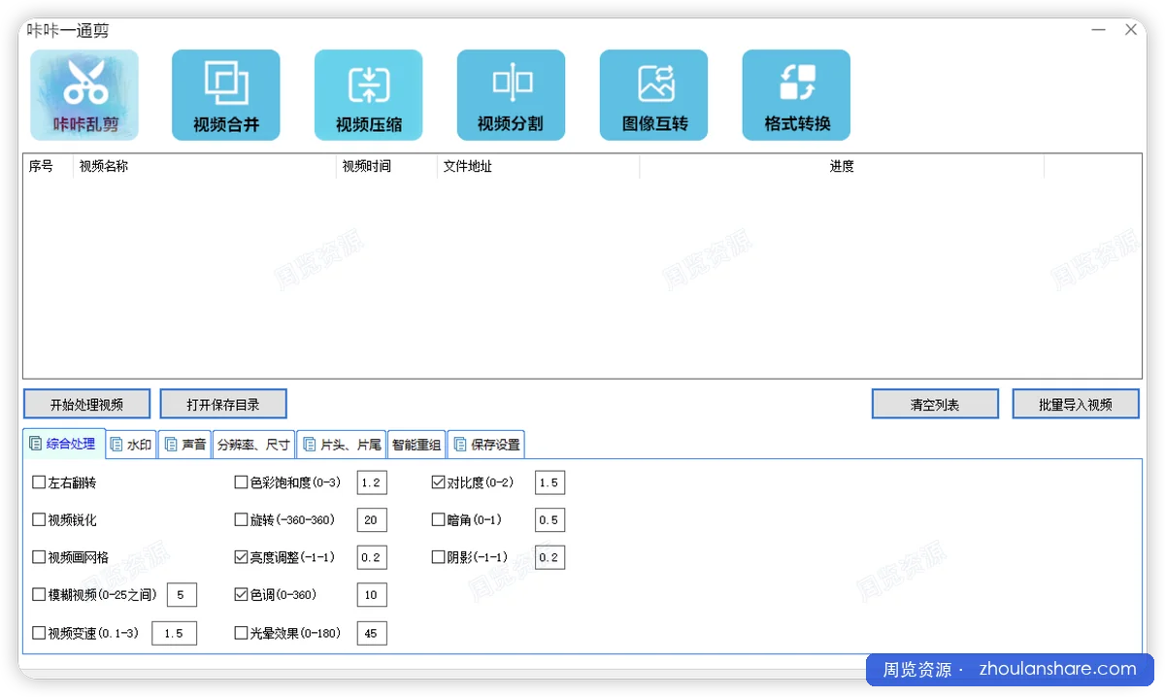Focus the 光晕效果 value field showing 45
This screenshot has width=1165, height=697.
(x=372, y=633)
